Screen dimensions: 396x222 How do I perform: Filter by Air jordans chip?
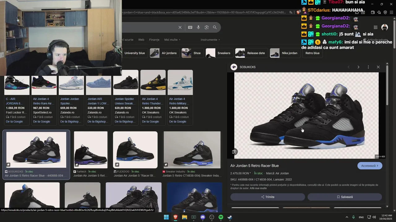pos(164,53)
